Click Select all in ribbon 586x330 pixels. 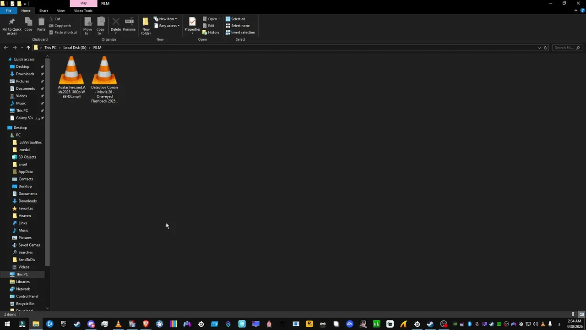click(235, 19)
